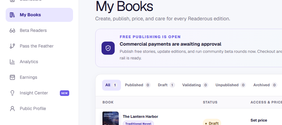Click the Public Profile person icon
Viewport: 282px width, 125px height.
click(x=12, y=108)
